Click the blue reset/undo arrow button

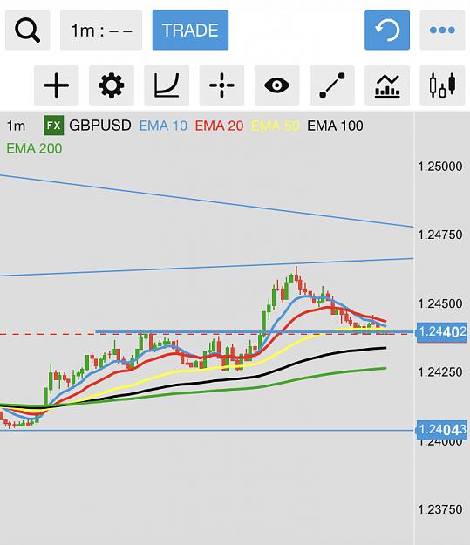click(387, 31)
